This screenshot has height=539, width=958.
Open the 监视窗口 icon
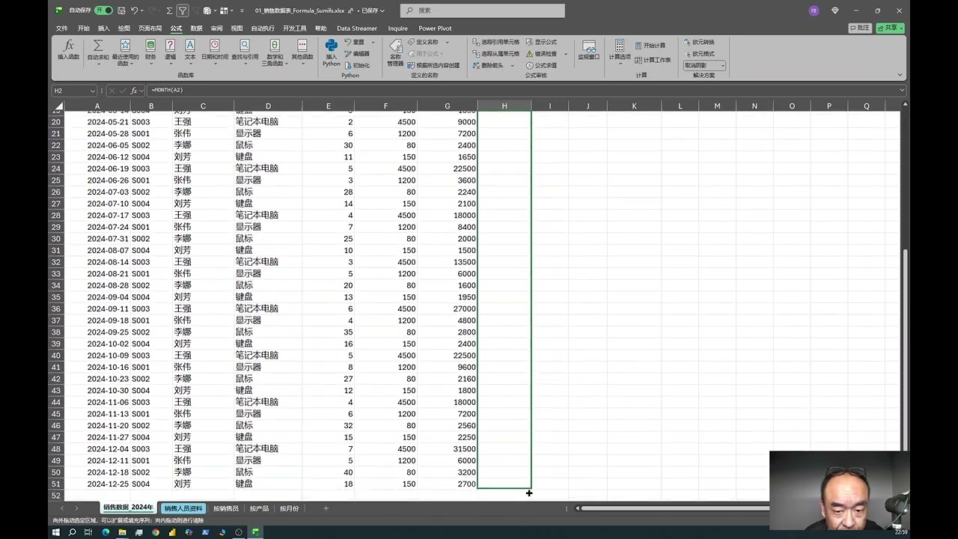pyautogui.click(x=588, y=46)
